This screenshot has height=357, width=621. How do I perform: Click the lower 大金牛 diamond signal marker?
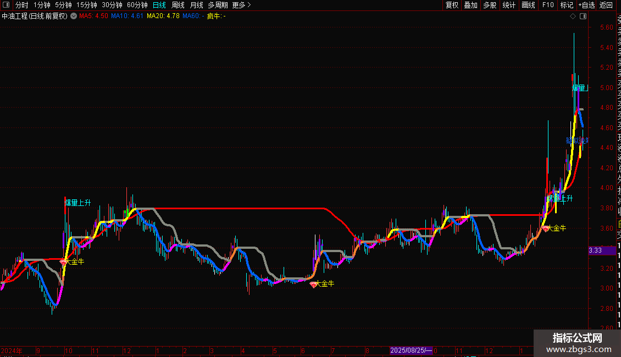point(314,285)
